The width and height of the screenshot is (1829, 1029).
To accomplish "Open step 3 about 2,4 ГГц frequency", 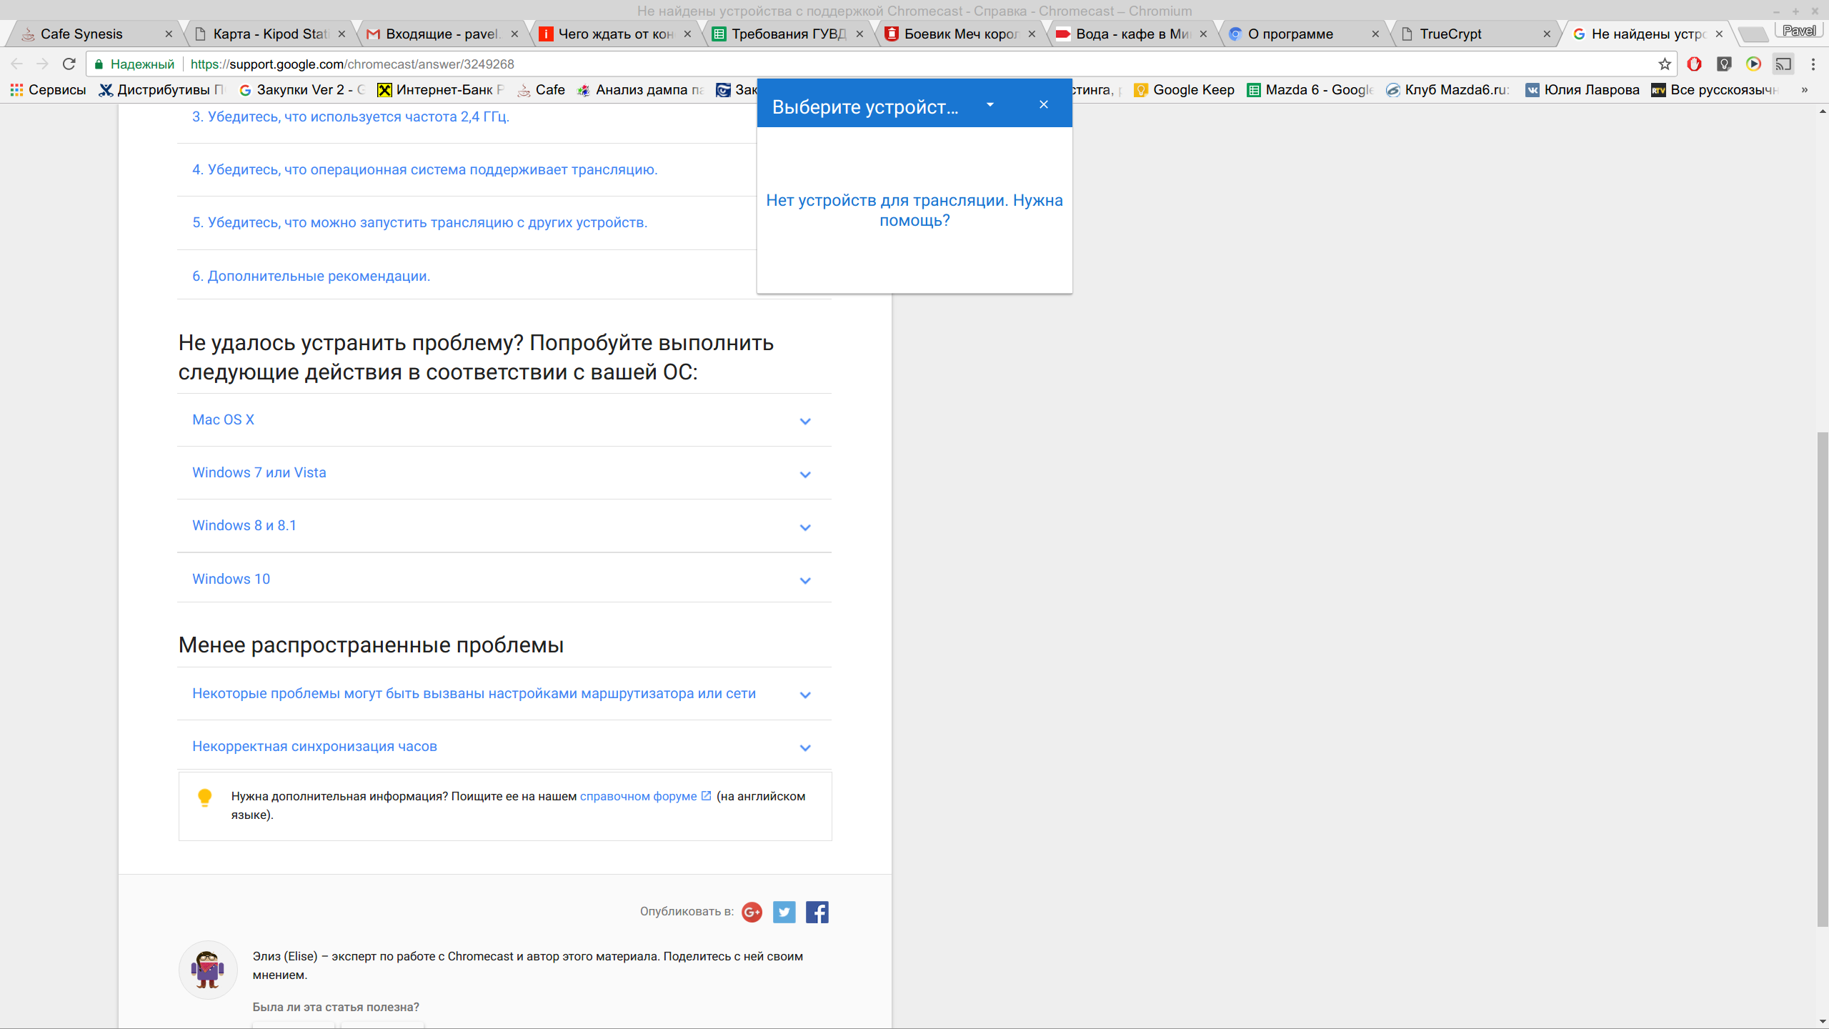I will click(x=350, y=117).
